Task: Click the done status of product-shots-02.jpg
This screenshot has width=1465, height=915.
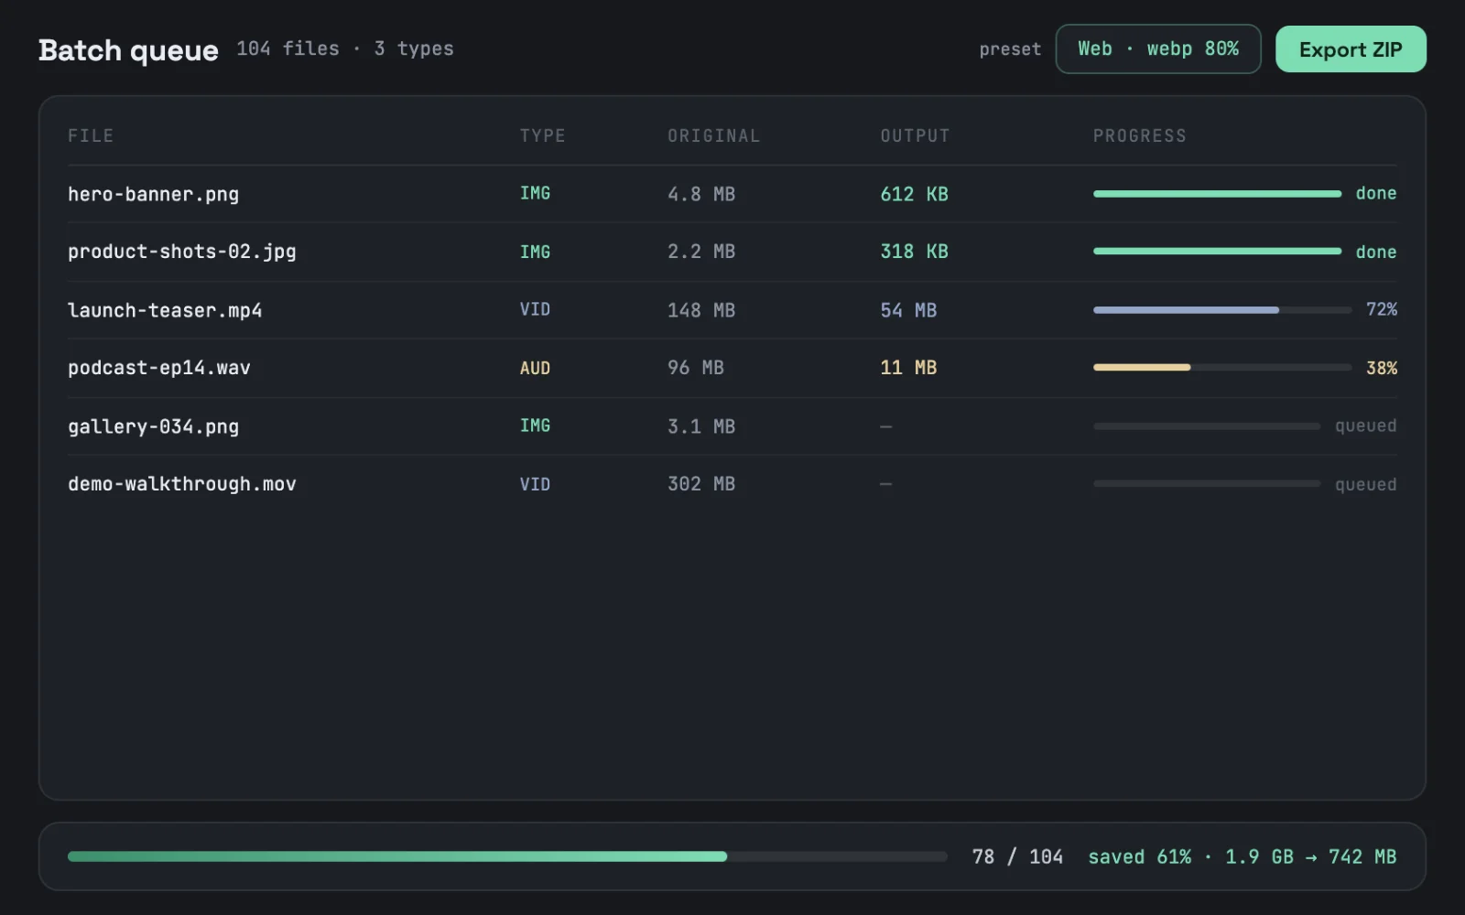Action: (x=1376, y=252)
